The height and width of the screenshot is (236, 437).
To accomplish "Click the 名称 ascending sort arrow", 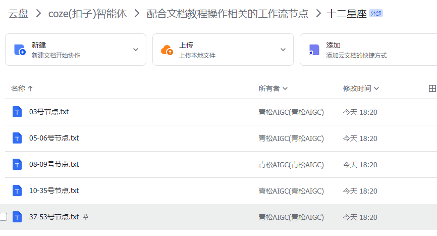I will [x=30, y=88].
